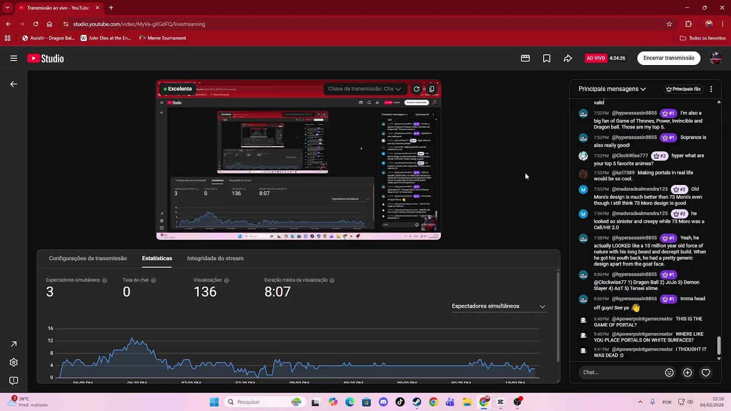Screen dimensions: 731x411
Task: Go to Chrome home page
Action: click(x=50, y=24)
